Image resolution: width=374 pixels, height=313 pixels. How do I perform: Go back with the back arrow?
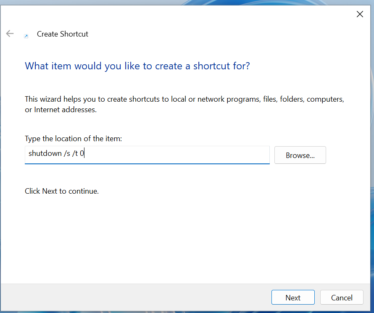coord(10,34)
